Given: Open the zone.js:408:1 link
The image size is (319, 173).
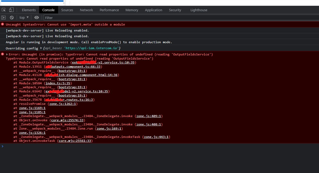Looking at the screenshot, I should [x=149, y=124].
